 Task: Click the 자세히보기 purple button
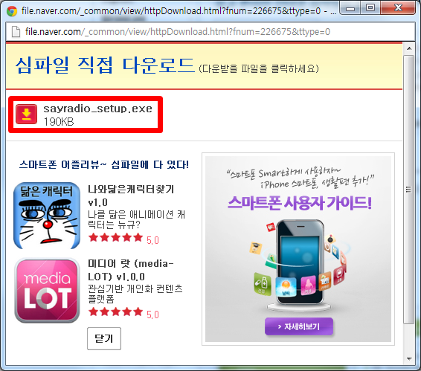point(299,326)
